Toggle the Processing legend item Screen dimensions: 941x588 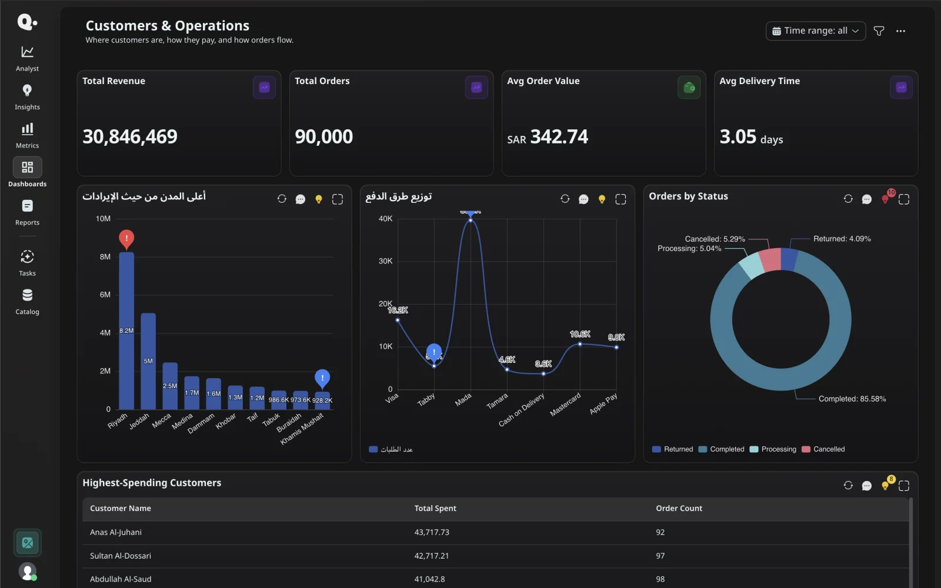click(773, 449)
